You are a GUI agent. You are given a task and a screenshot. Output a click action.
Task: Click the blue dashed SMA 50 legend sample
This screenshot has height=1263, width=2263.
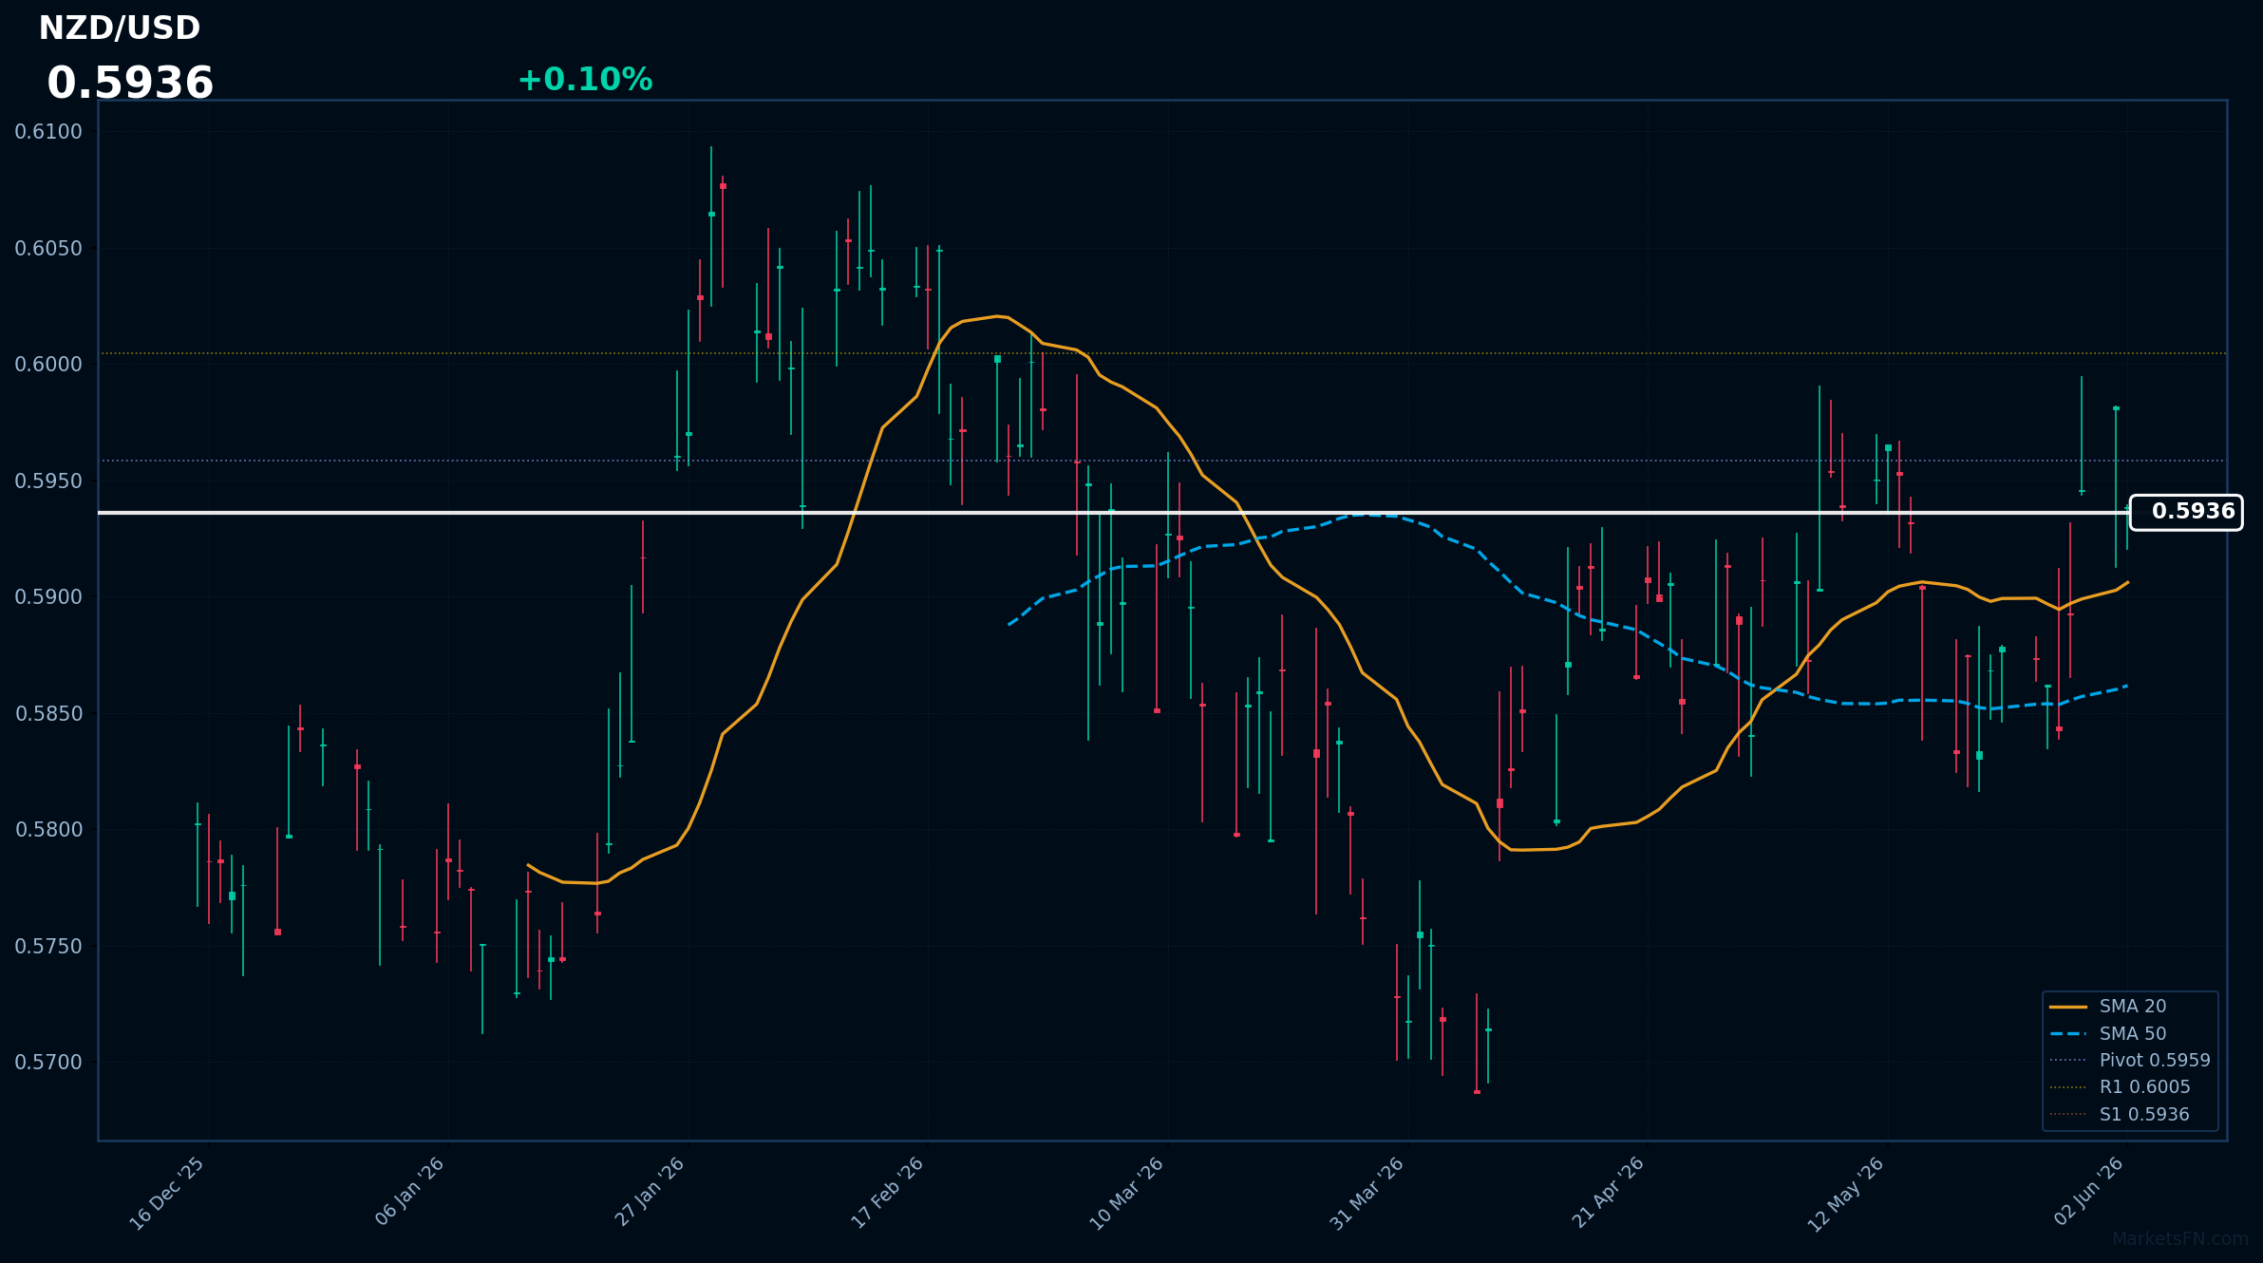(2068, 1034)
